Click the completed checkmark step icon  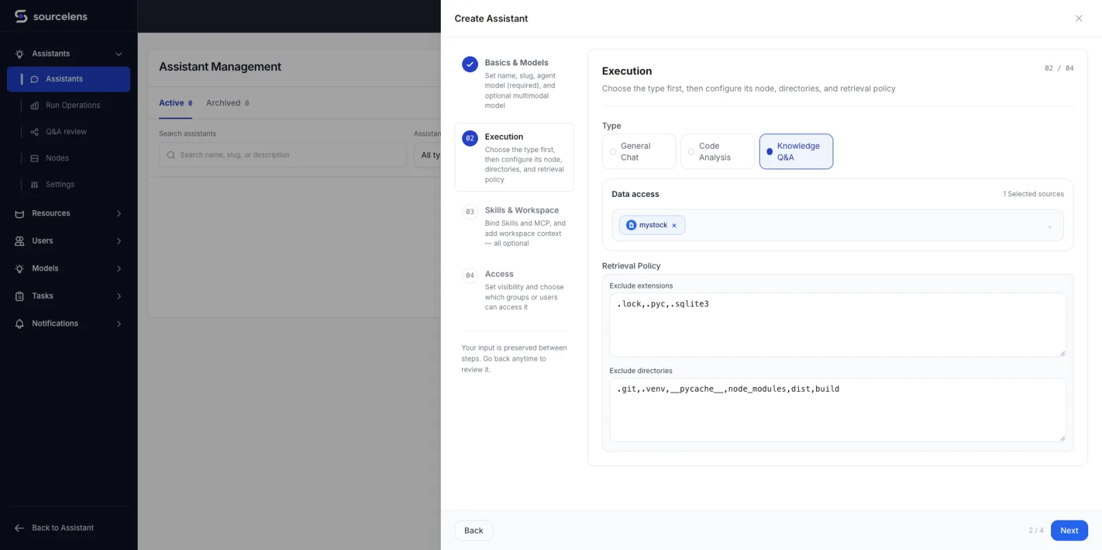click(x=470, y=64)
